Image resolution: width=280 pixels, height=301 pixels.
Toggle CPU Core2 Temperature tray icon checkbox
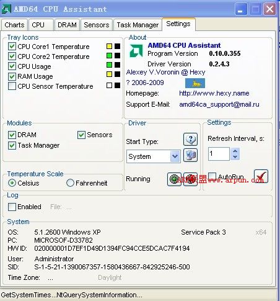click(x=12, y=56)
